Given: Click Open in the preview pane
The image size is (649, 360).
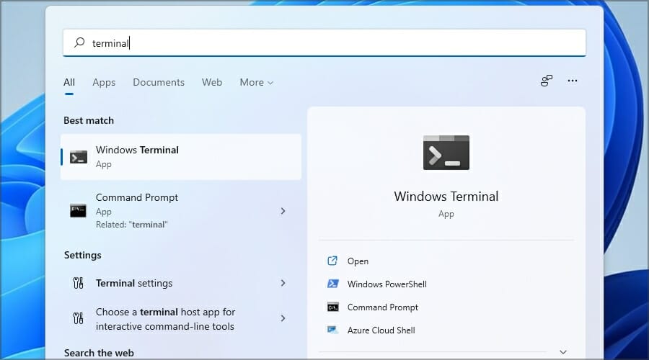Looking at the screenshot, I should (358, 261).
